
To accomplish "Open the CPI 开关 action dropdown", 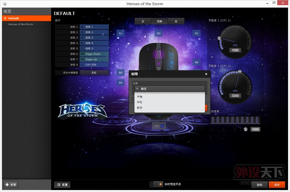I will tap(94, 65).
